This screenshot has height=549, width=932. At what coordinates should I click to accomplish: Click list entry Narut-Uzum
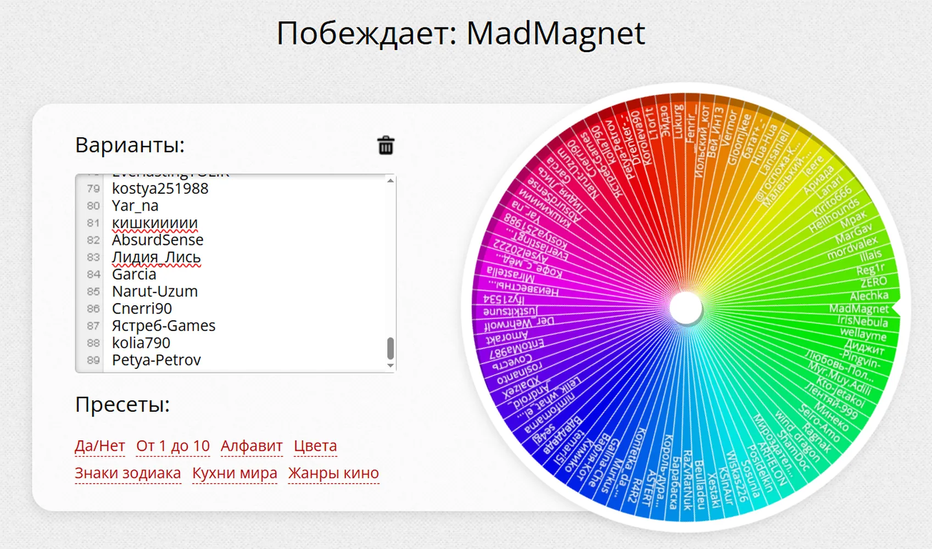(155, 292)
